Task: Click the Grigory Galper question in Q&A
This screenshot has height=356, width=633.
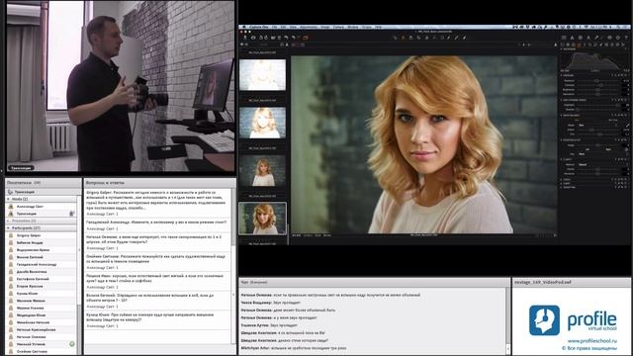Action: pos(156,200)
